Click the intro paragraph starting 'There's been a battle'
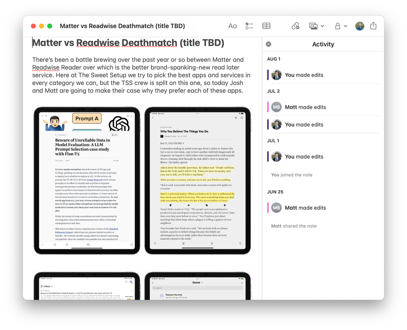407x330 pixels. (x=141, y=75)
